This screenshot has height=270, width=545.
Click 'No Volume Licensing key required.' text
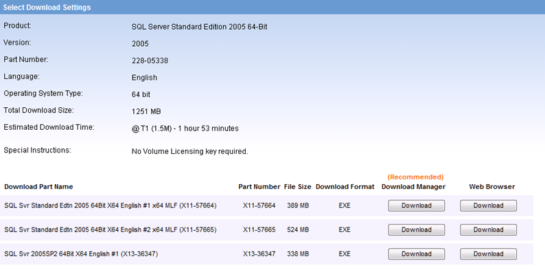[189, 152]
